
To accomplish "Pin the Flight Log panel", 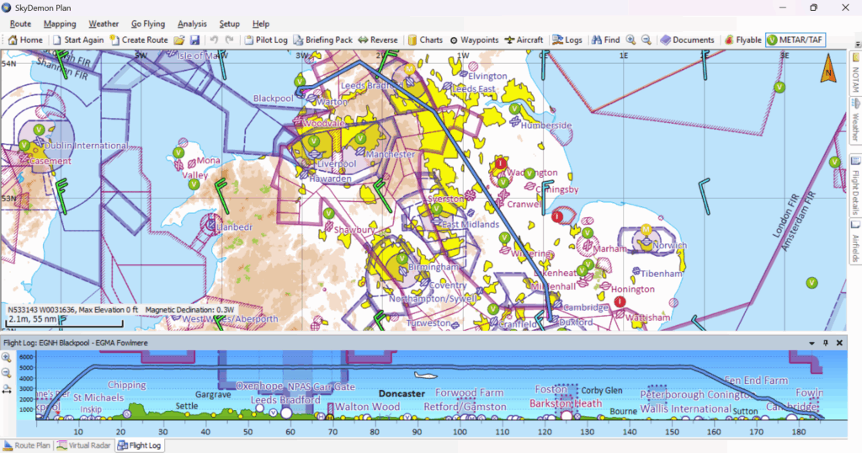I will tap(825, 343).
